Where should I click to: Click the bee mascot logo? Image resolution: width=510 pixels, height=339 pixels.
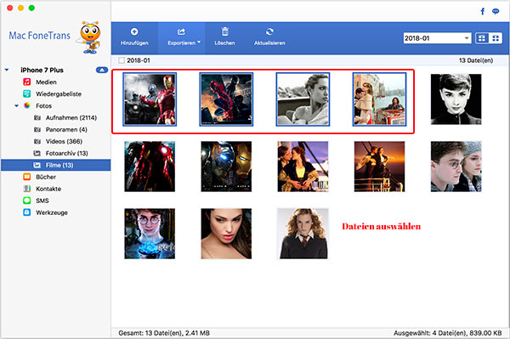89,37
